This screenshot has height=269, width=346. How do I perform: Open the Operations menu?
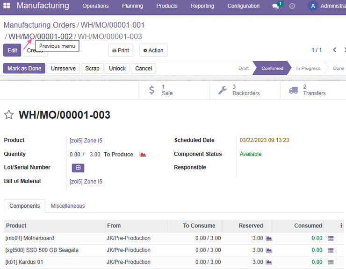[x=95, y=6]
